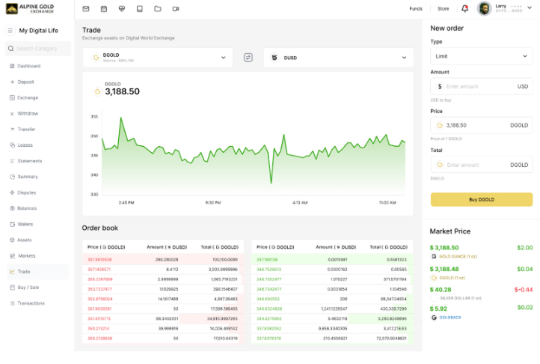
Task: Click Larry's profile avatar
Action: click(484, 8)
